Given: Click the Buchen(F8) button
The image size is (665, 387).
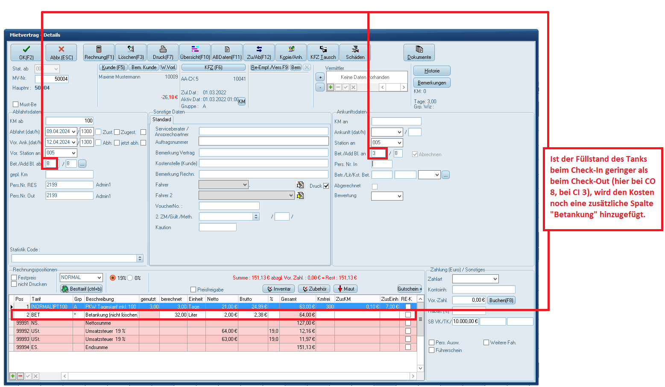Looking at the screenshot, I should tap(501, 300).
